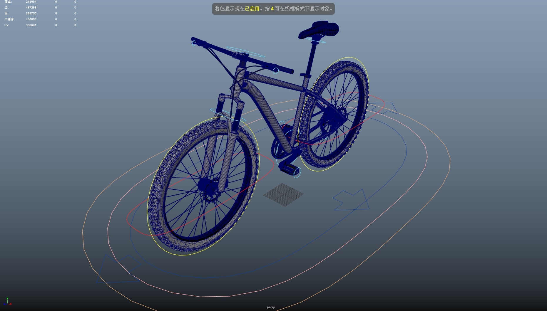Click the persp camera label
The height and width of the screenshot is (311, 547).
click(271, 307)
